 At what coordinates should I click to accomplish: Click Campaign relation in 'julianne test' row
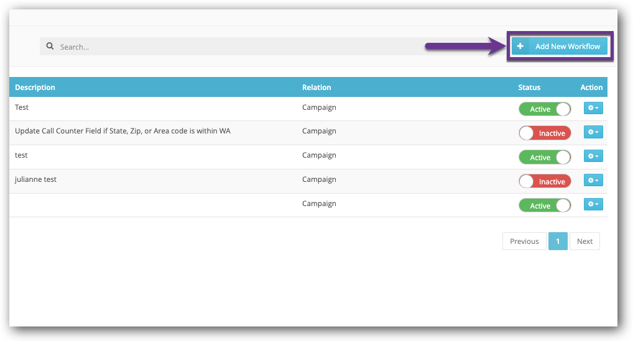[320, 179]
